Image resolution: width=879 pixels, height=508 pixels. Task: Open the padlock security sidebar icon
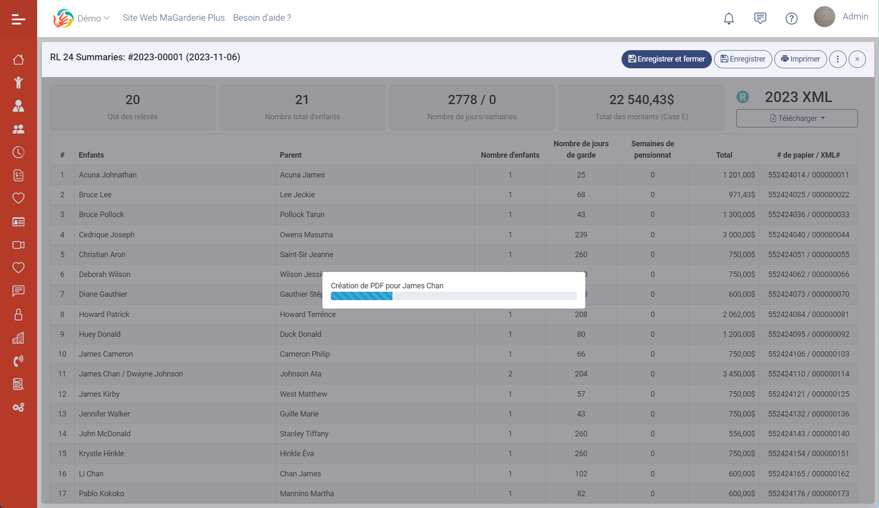pyautogui.click(x=18, y=314)
